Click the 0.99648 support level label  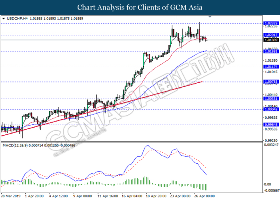click(x=271, y=125)
